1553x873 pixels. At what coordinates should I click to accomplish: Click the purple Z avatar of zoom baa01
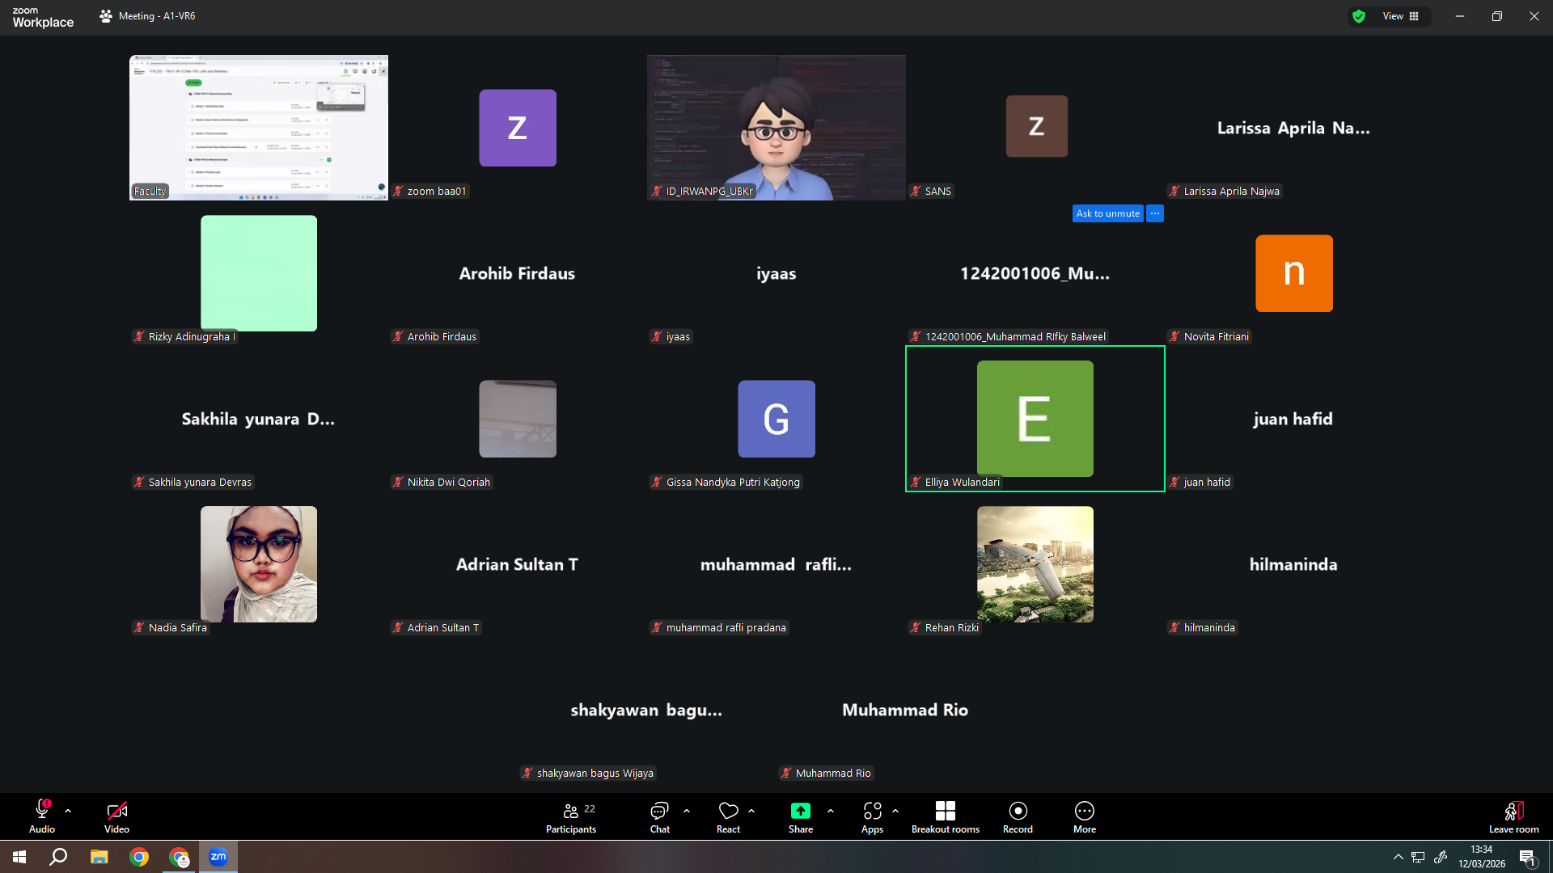coord(518,128)
